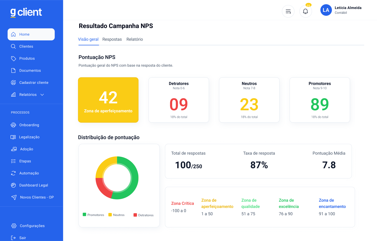The image size is (377, 241).
Task: Click the Novos Clientes paper plane icon
Action: tap(14, 197)
